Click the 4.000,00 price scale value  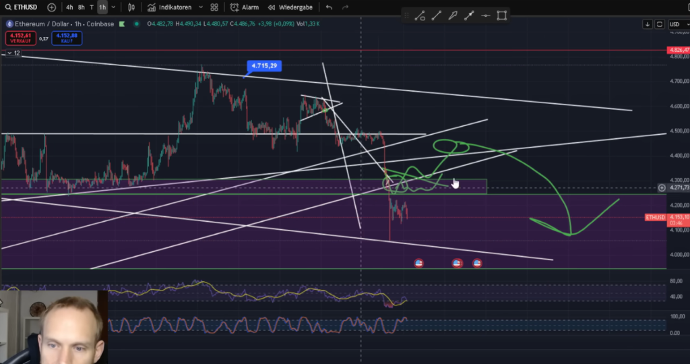[x=679, y=254]
